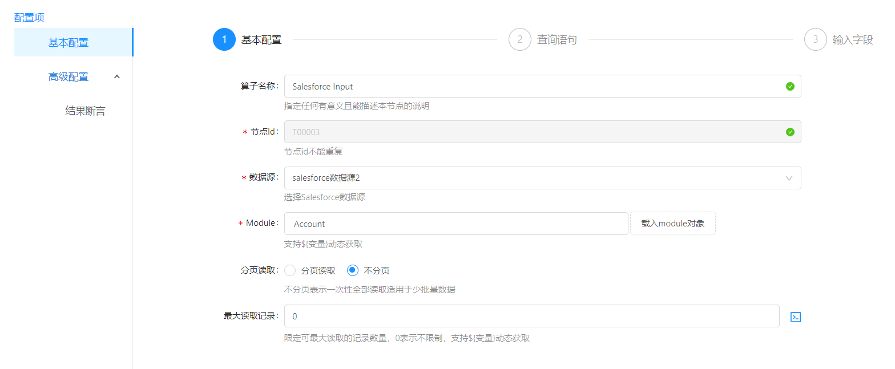The height and width of the screenshot is (369, 895).
Task: Switch to 基本配置 in the sidebar
Action: [x=68, y=43]
